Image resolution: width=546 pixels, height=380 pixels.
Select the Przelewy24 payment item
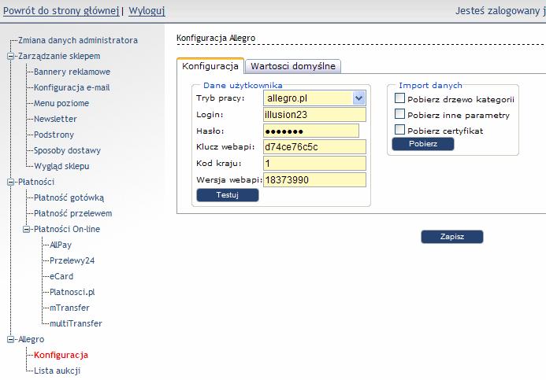coord(72,260)
